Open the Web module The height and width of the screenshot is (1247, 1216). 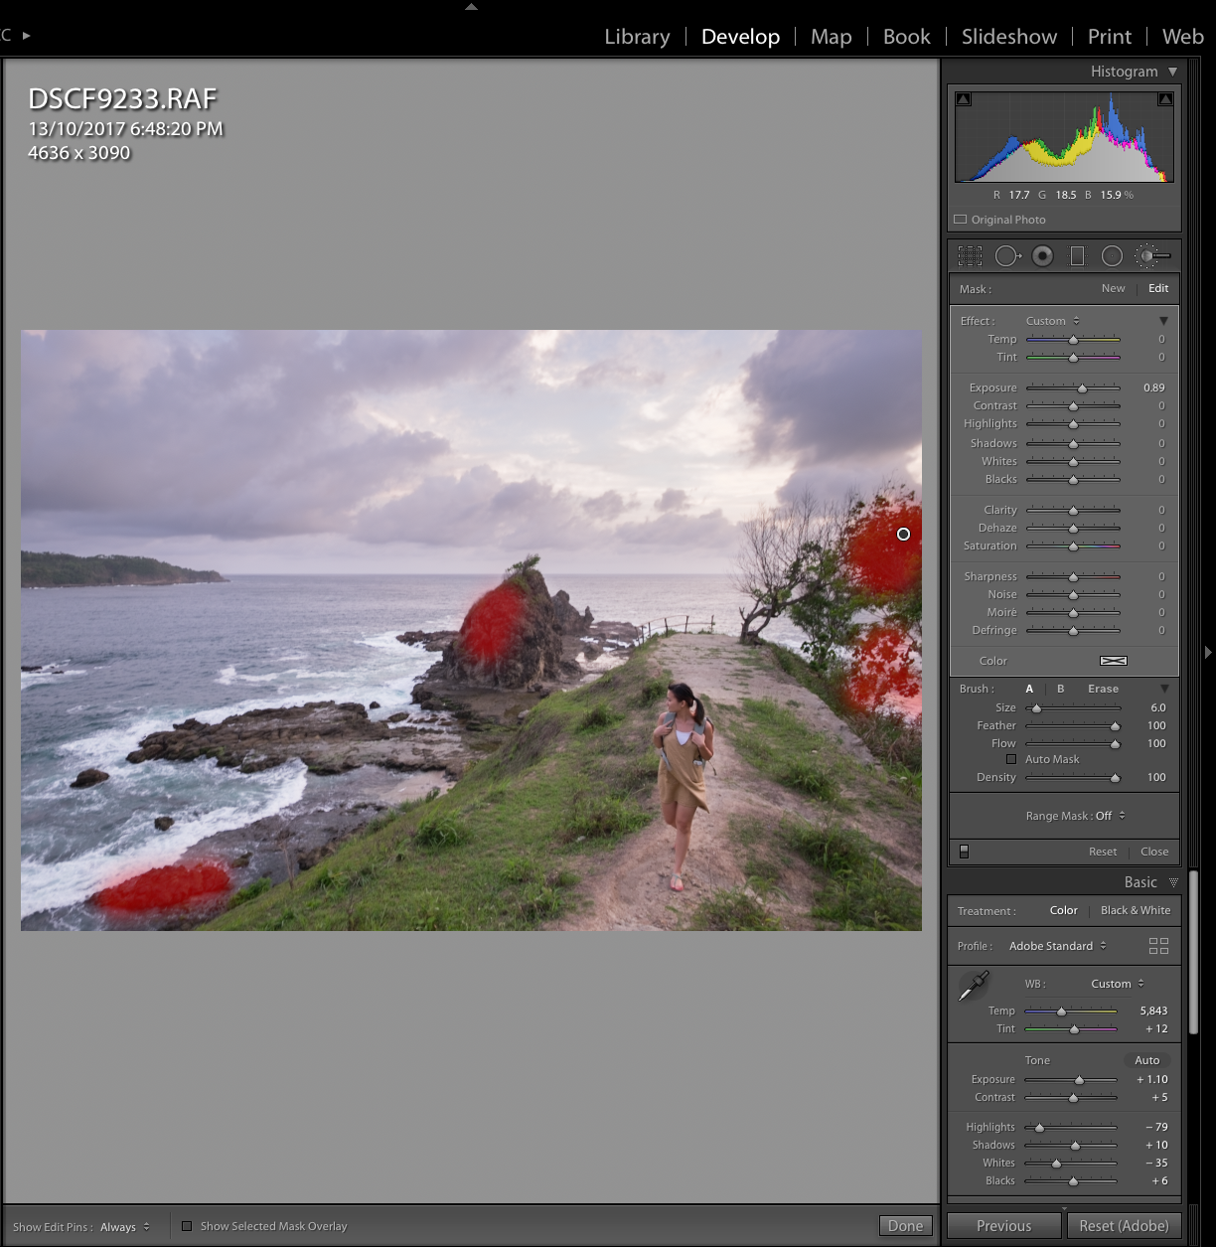click(1182, 37)
